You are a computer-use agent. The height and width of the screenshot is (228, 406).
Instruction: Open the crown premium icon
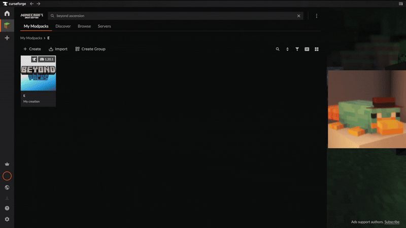pyautogui.click(x=7, y=164)
